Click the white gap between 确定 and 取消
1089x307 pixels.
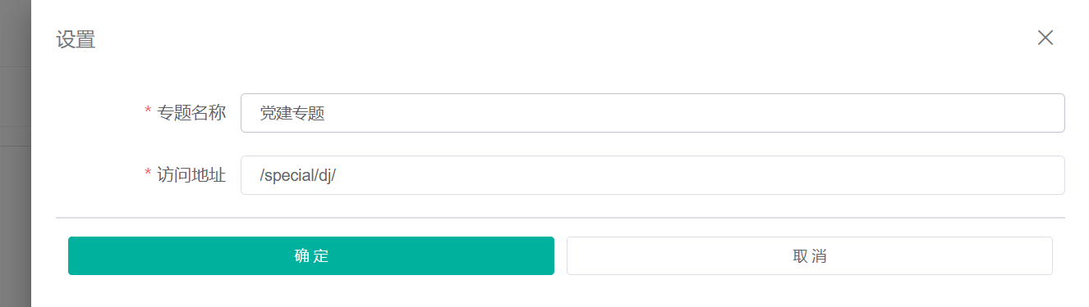coord(560,255)
